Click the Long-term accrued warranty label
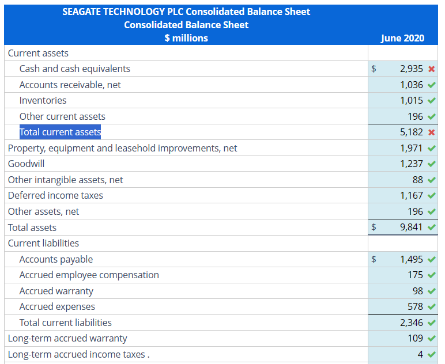Image resolution: width=445 pixels, height=364 pixels. tap(67, 339)
